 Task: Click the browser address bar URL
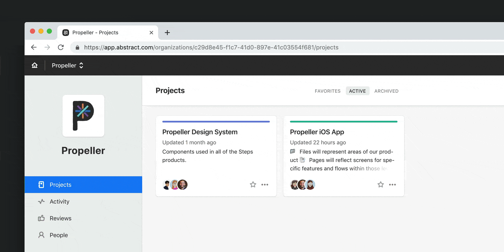[x=211, y=47]
